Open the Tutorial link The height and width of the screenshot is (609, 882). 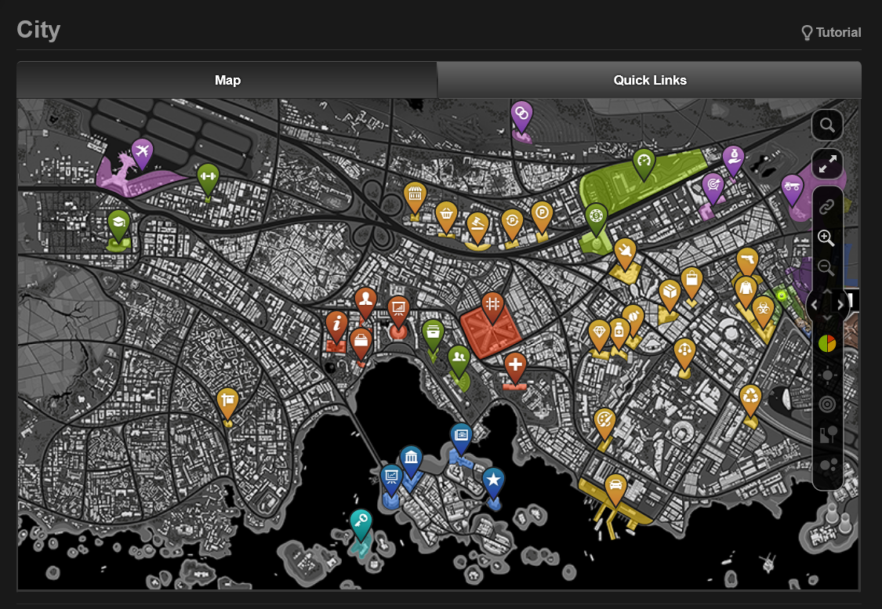tap(831, 33)
